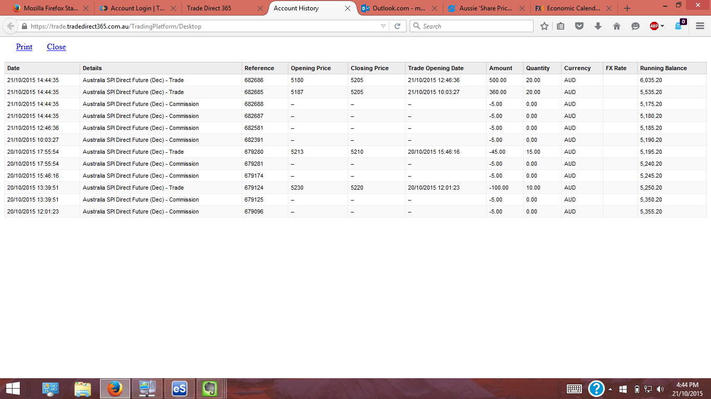Select amount value 500.00
This screenshot has height=399, width=711.
click(498, 81)
